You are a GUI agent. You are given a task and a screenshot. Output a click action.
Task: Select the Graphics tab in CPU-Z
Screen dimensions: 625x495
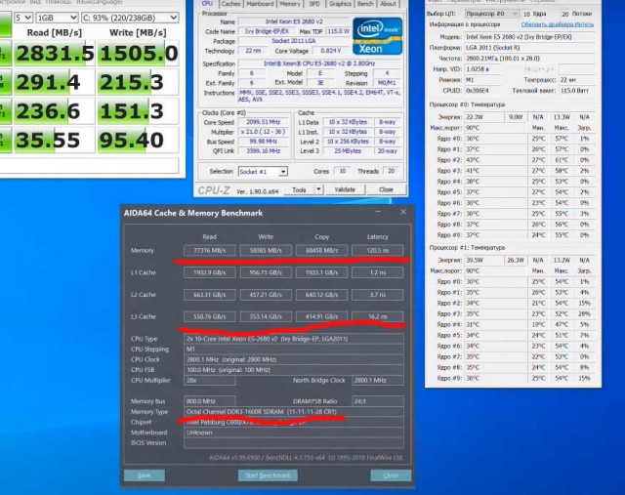click(x=340, y=4)
